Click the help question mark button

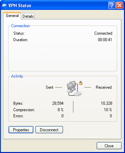112,5
